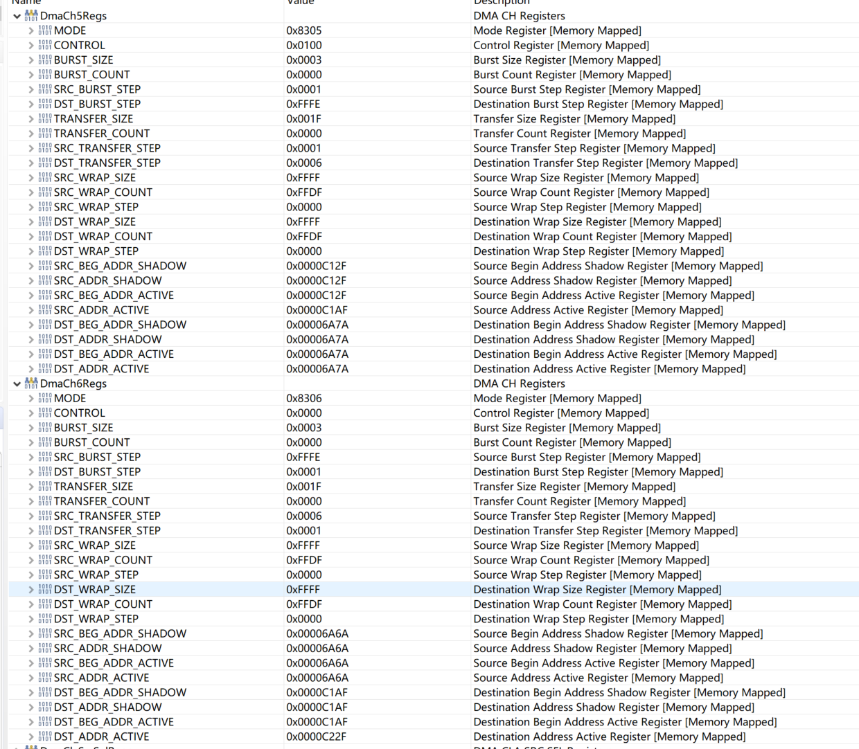Click icon of SRC_BURST_STEP value 0x0001
Viewport: 859px width, 749px height.
[45, 89]
